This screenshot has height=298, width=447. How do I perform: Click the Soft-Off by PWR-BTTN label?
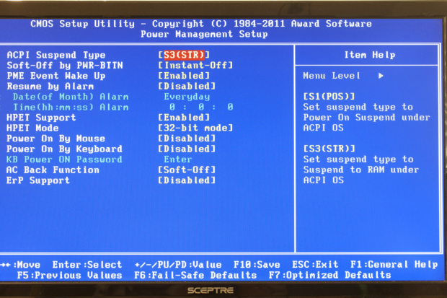[x=65, y=66]
